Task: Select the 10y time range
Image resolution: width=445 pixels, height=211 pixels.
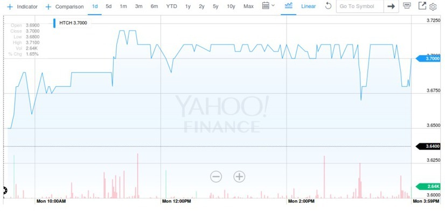Action: tap(231, 6)
